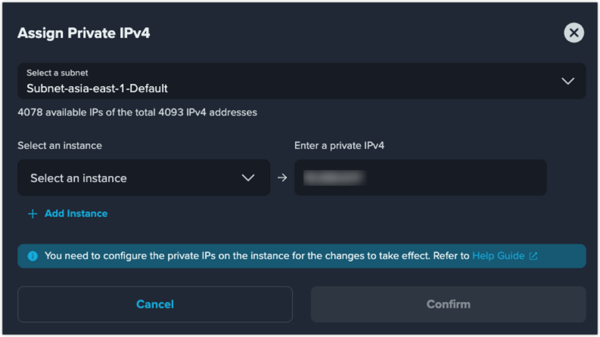Expand the subnet dropdown chevron
The width and height of the screenshot is (600, 337).
pos(568,81)
